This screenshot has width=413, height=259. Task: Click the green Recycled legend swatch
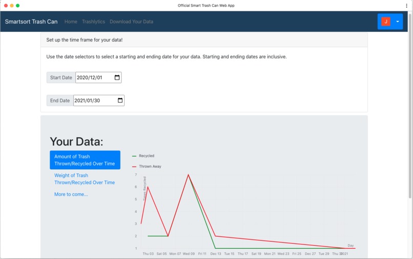[x=134, y=156]
